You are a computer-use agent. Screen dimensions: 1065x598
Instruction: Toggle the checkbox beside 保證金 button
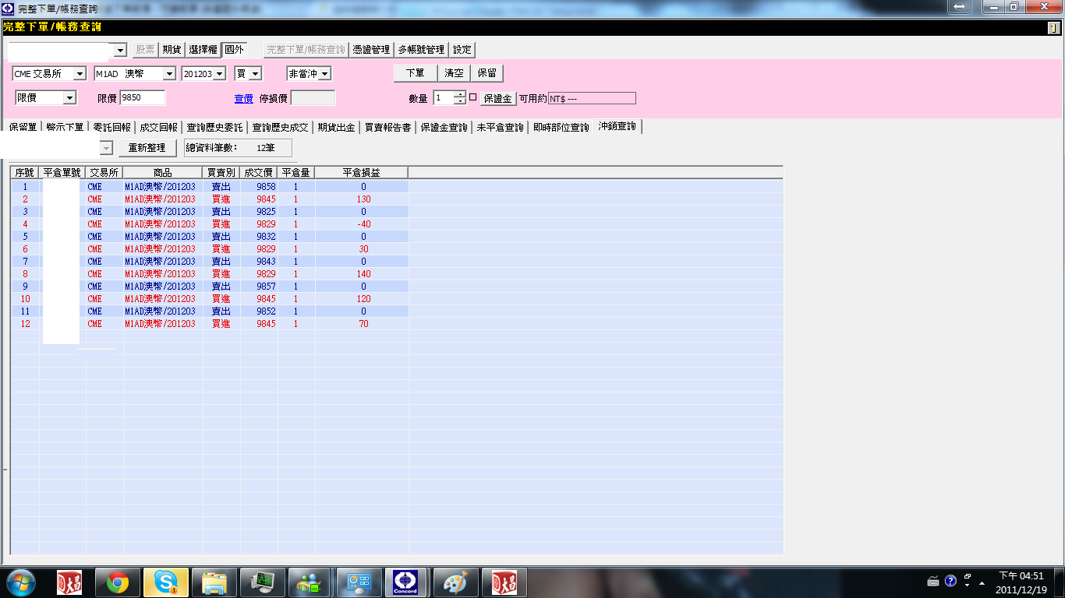[x=472, y=97]
